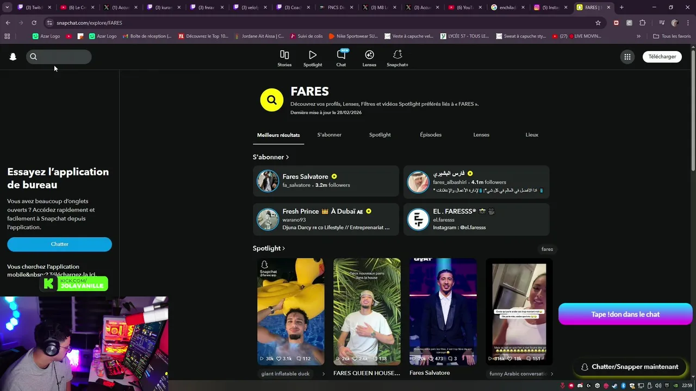Click the 'Fares Salvatore' profile name
696x391 pixels.
[305, 176]
